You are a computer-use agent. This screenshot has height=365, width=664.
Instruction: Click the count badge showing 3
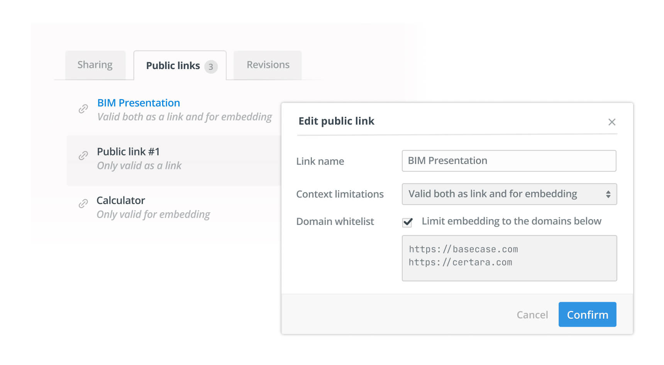coord(211,66)
